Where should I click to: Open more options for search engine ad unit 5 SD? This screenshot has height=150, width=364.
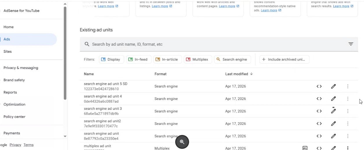[x=348, y=86]
